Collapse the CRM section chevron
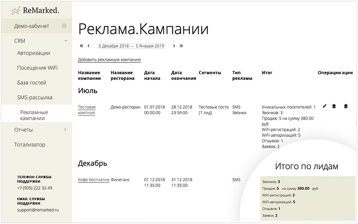The height and width of the screenshot is (224, 358). point(66,41)
